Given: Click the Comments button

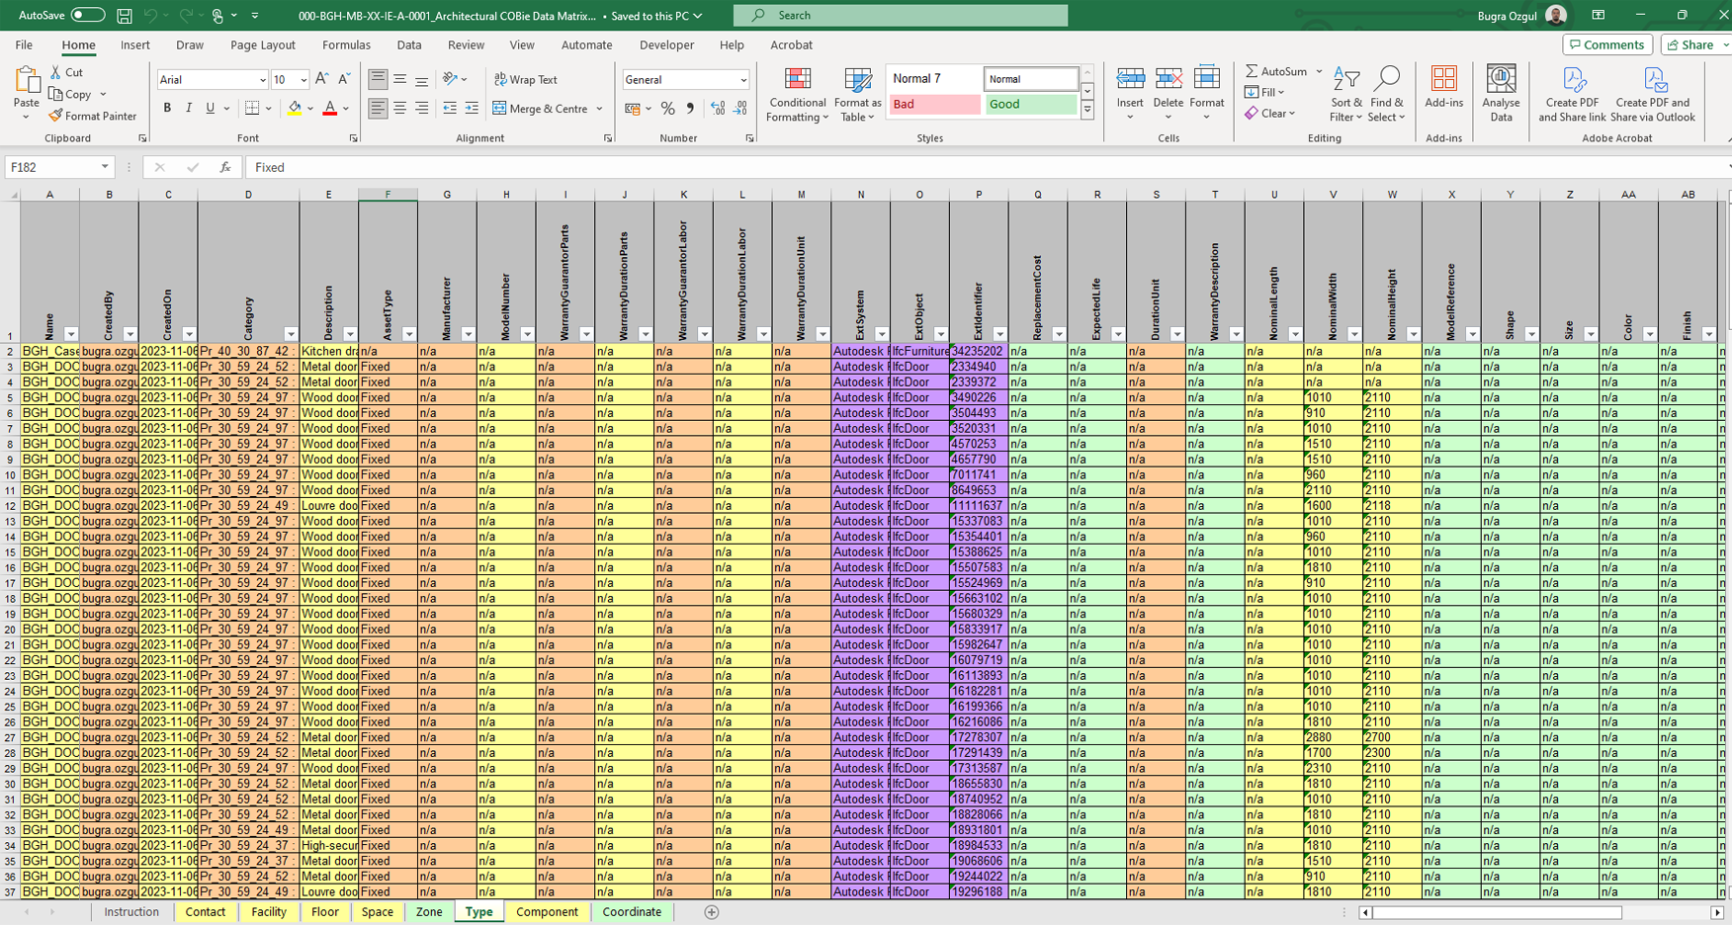Looking at the screenshot, I should 1607,44.
